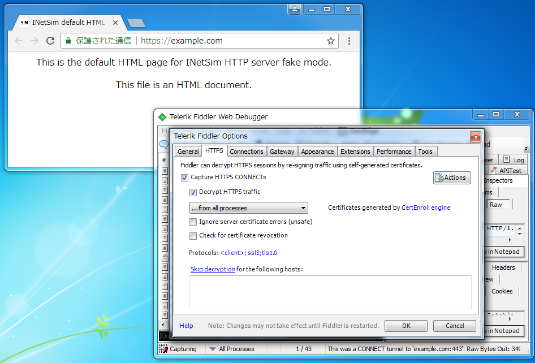Open the from all processes dropdown
The image size is (535, 363).
click(x=249, y=208)
